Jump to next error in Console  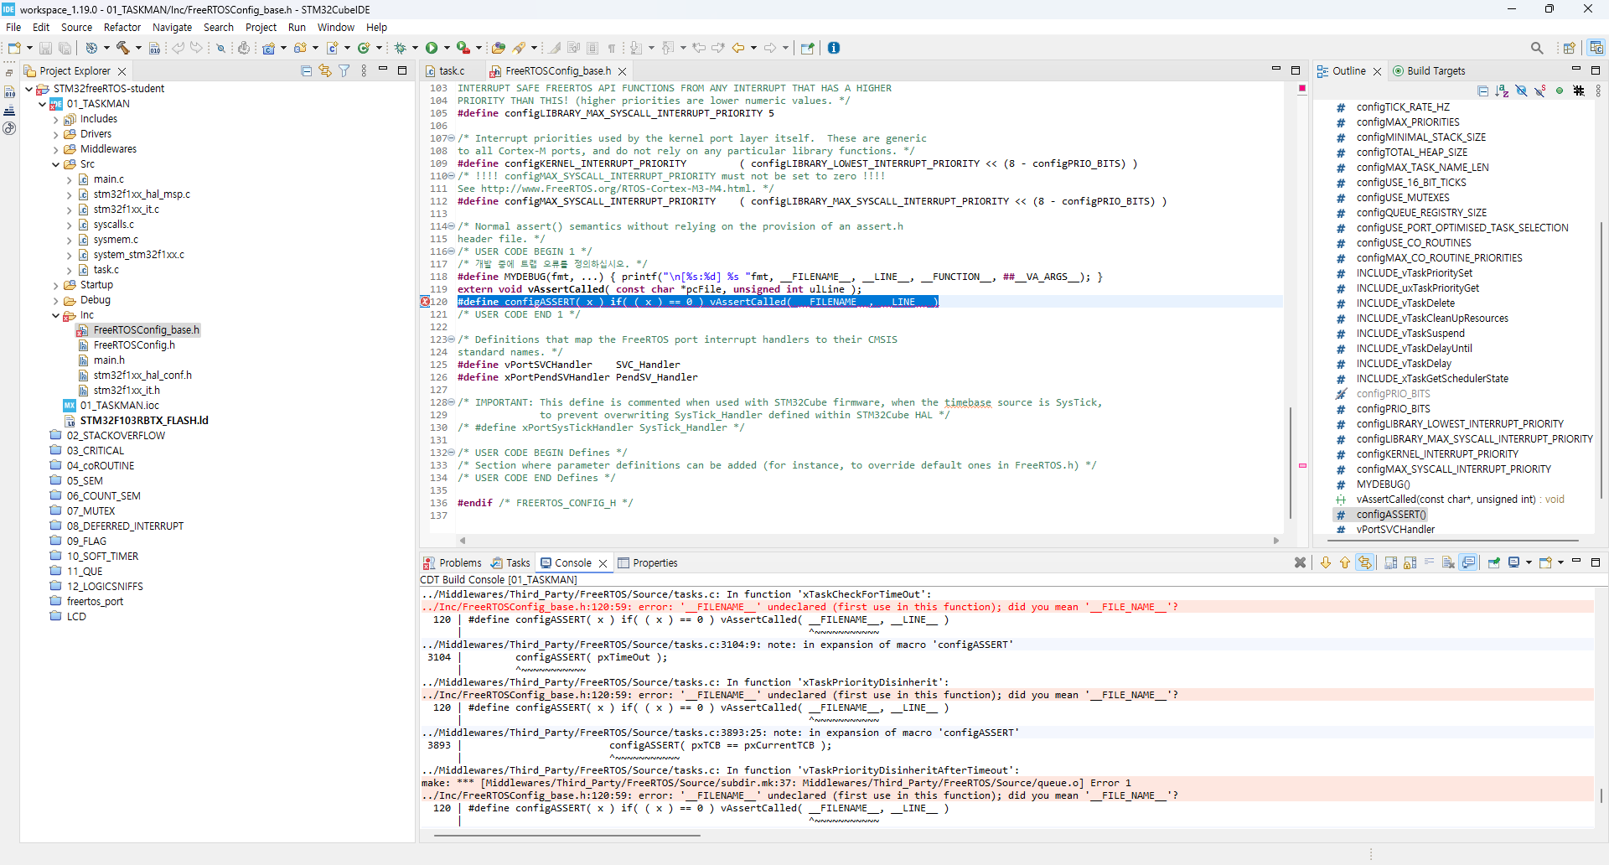point(1326,563)
